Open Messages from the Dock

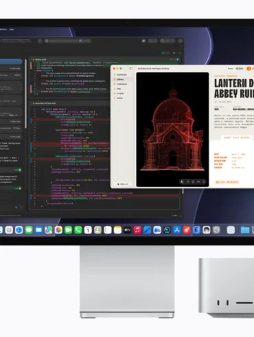coord(29,230)
